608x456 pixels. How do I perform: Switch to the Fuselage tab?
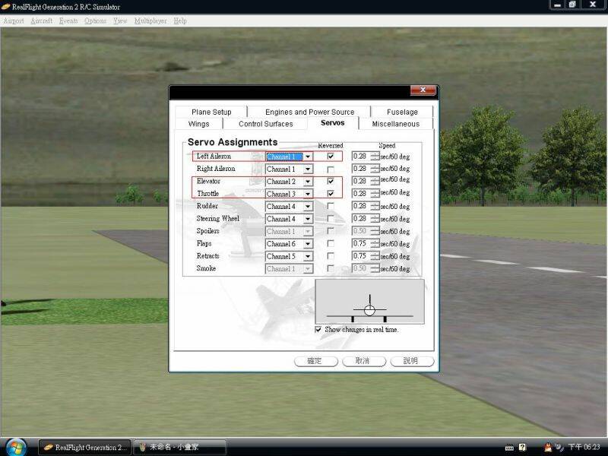click(x=402, y=112)
